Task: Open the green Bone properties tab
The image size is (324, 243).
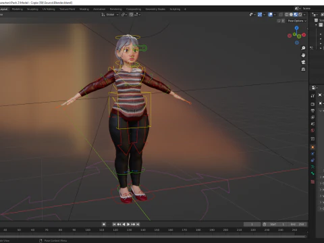Action: tap(313, 173)
